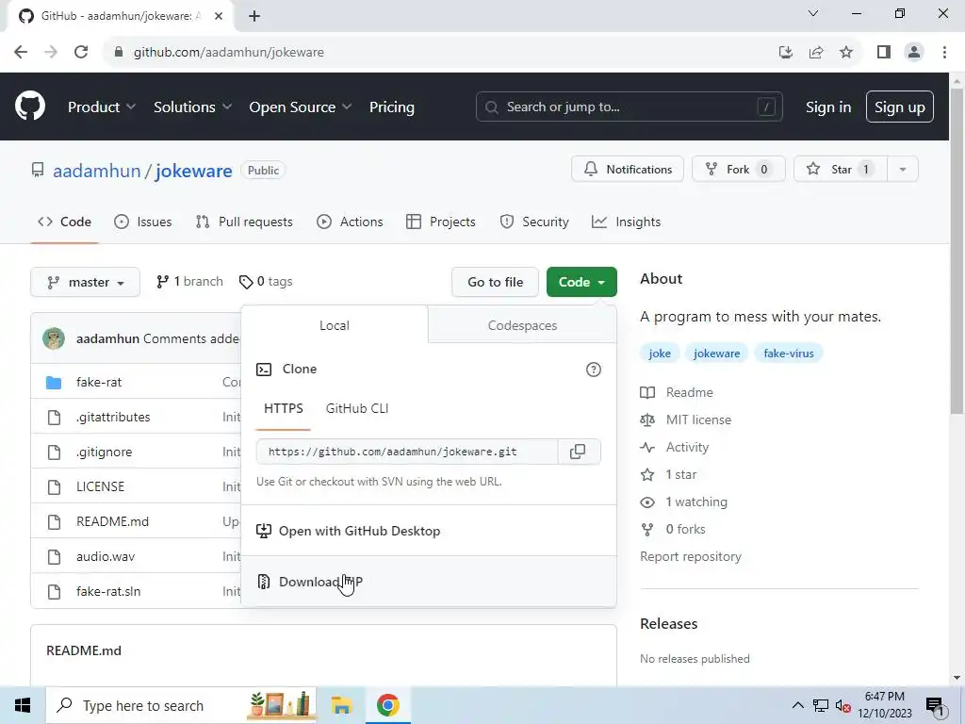965x724 pixels.
Task: Click the fake-virus topic tag
Action: coord(789,354)
